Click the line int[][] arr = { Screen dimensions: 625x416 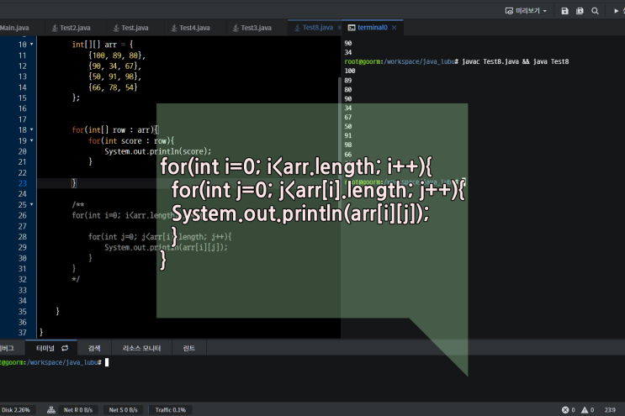click(103, 45)
